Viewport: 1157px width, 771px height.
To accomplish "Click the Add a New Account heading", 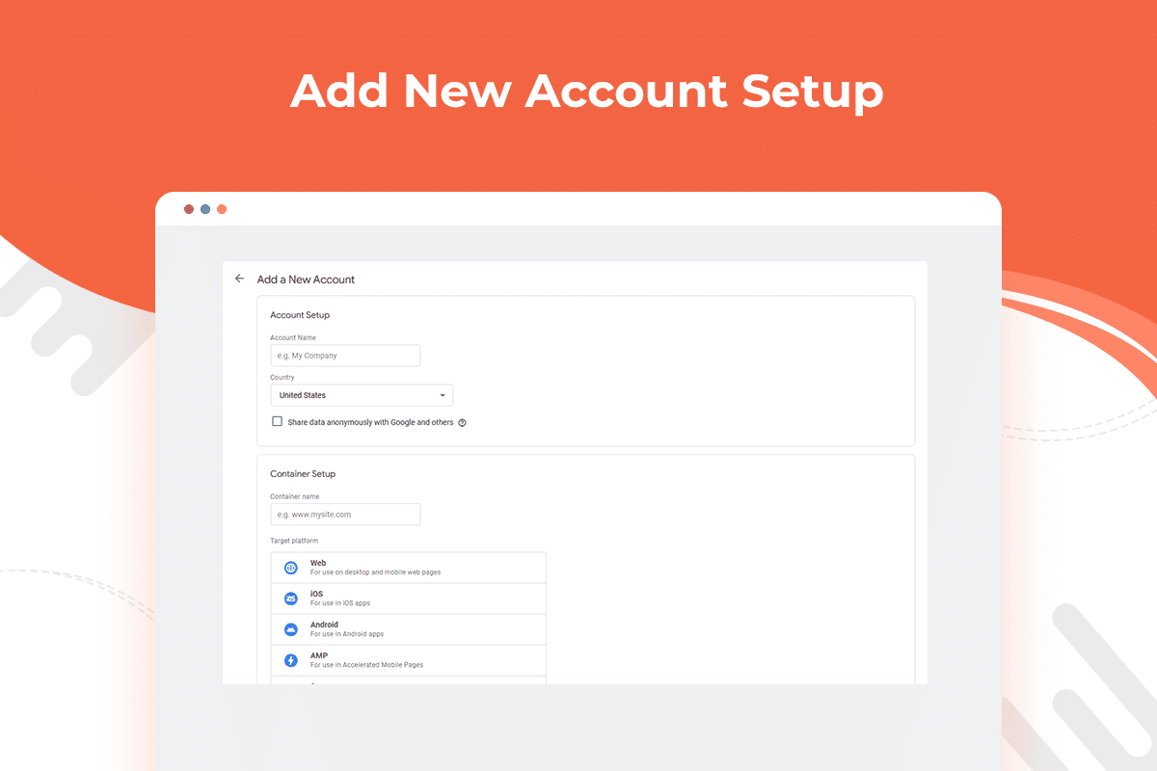I will [306, 279].
